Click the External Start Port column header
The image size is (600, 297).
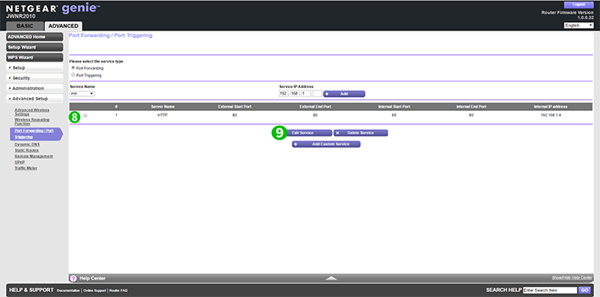click(235, 106)
